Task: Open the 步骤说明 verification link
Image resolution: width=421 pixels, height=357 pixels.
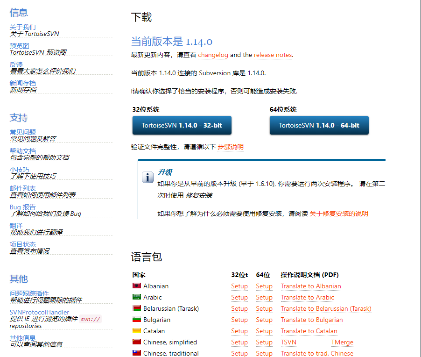Action: pos(231,147)
